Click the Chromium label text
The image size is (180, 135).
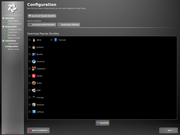41,61
